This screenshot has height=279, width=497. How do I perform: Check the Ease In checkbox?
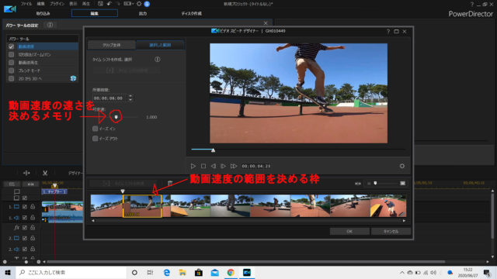pos(95,129)
